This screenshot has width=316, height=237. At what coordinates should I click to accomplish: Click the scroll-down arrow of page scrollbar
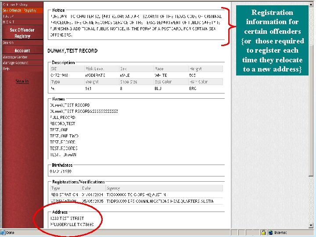point(311,225)
